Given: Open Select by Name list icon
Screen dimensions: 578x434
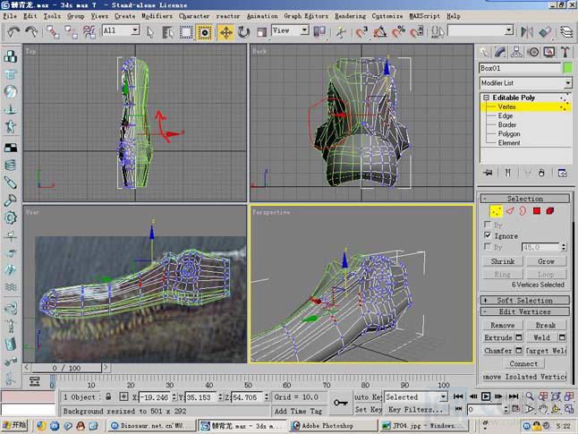Looking at the screenshot, I should (168, 32).
